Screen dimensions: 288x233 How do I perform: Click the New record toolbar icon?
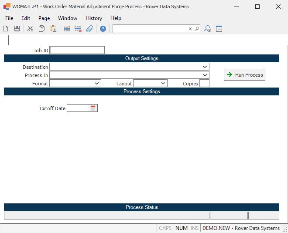[6, 29]
